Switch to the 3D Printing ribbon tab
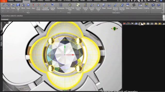The height and width of the screenshot is (92, 165). pos(67,1)
